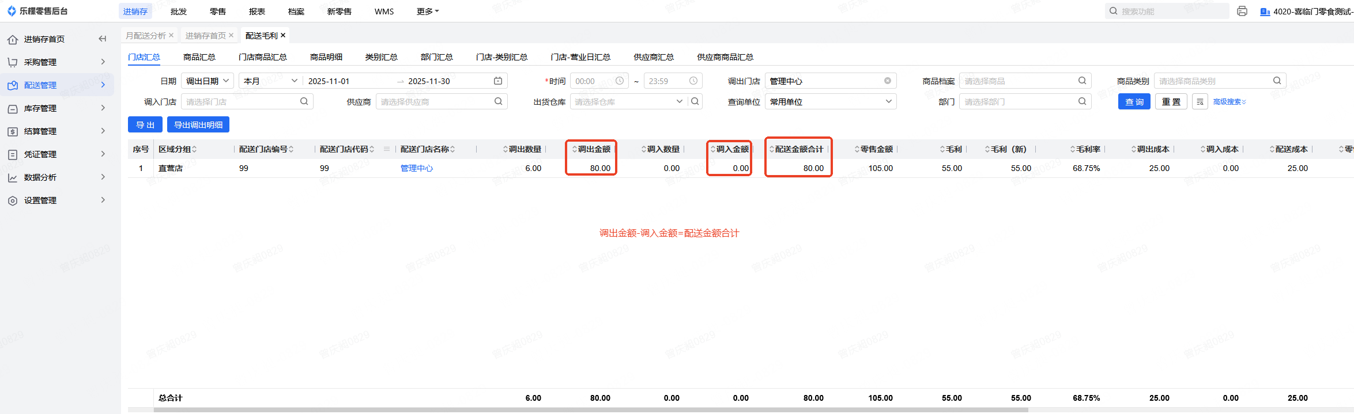Collapse the sidebar with the arrow icon
The height and width of the screenshot is (414, 1354).
tap(103, 39)
